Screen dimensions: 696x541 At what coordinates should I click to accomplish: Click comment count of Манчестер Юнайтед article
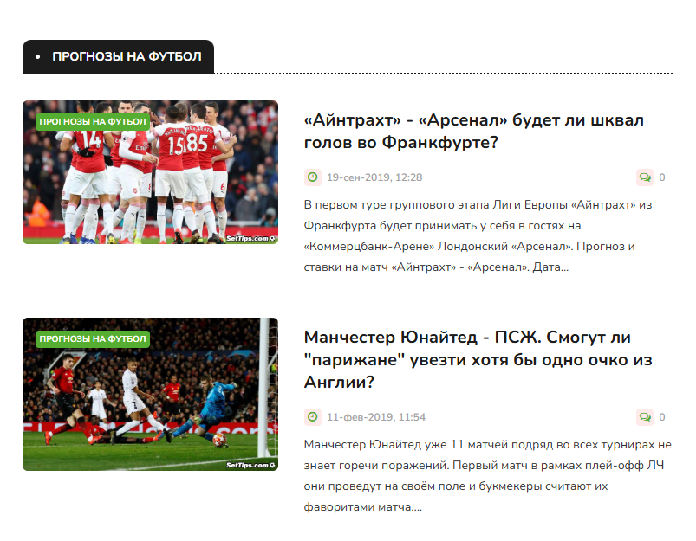coord(662,417)
